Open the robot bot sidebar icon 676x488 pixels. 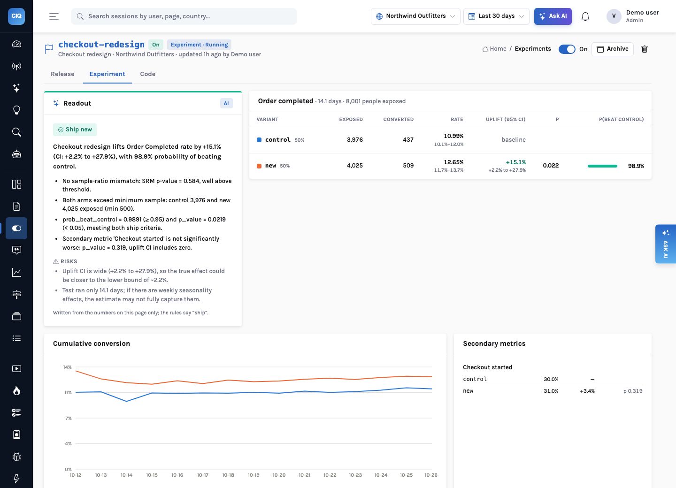click(x=16, y=154)
